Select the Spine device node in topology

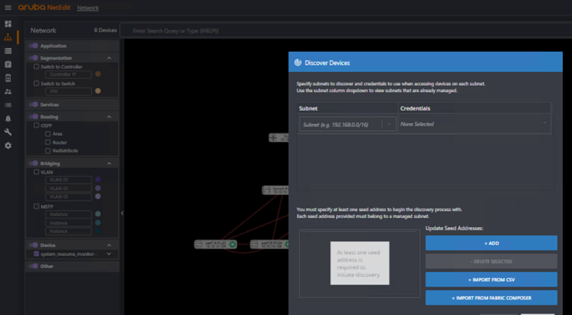click(x=275, y=190)
